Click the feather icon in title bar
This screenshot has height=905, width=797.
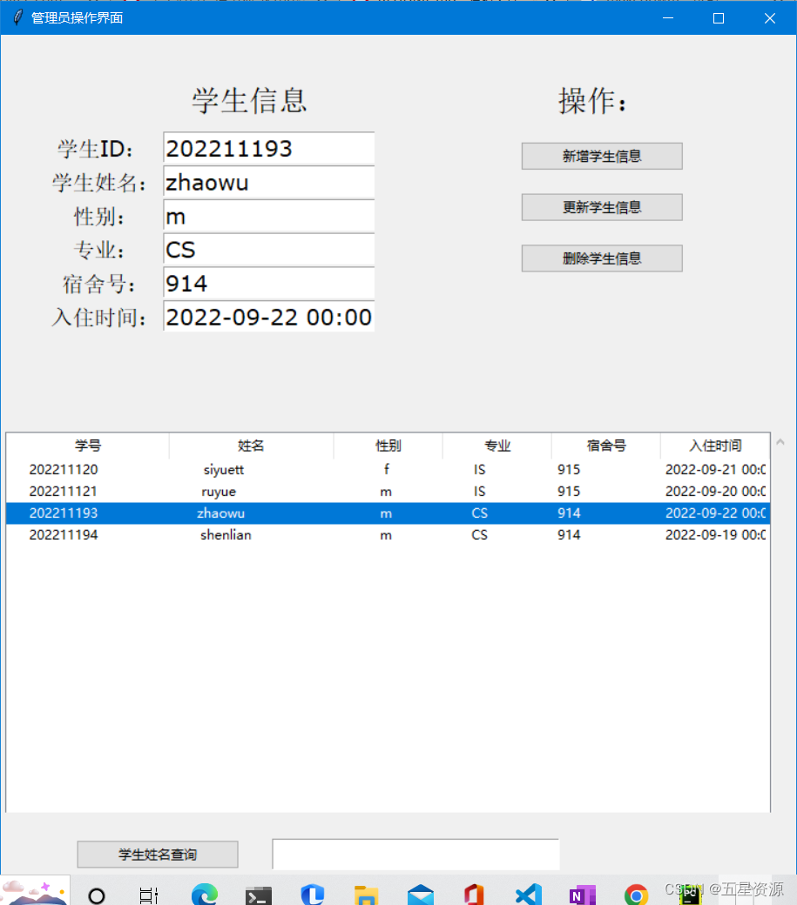(x=18, y=17)
